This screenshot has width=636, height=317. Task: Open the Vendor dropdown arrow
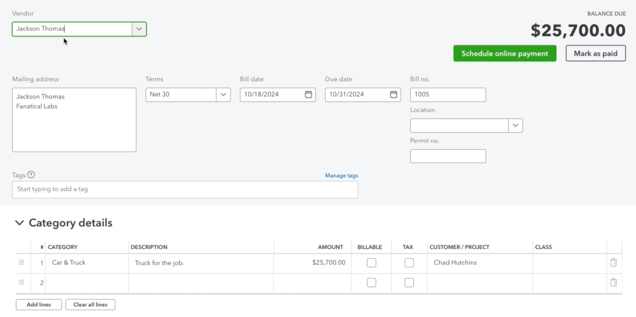(139, 29)
